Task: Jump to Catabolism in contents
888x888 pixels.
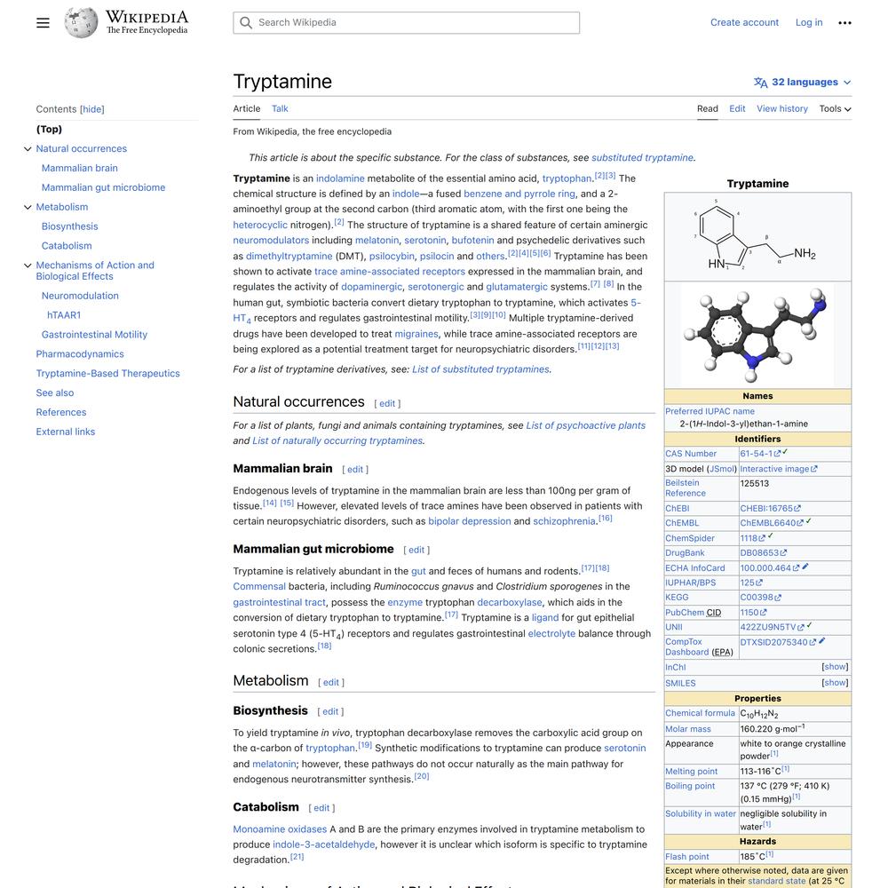Action: (67, 246)
